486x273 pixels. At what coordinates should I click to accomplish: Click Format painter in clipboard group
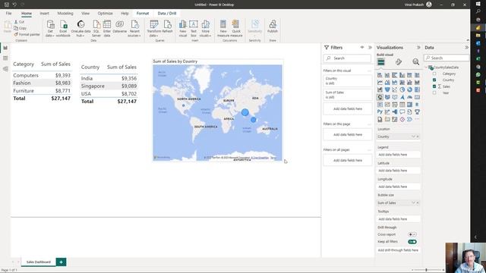point(27,34)
